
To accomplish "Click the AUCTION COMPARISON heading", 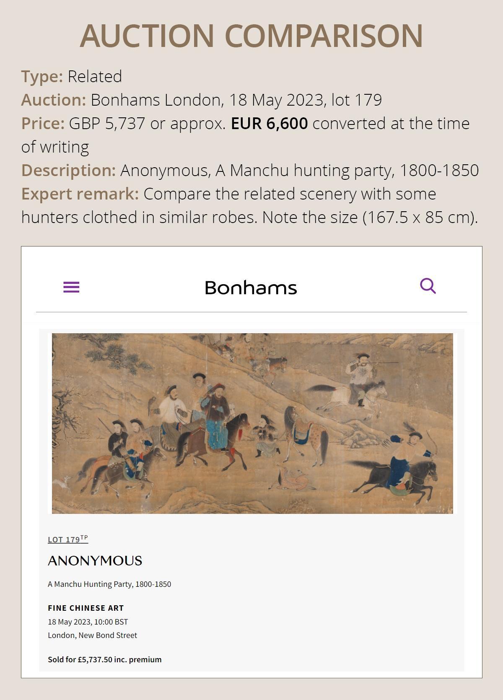I will coord(251,36).
